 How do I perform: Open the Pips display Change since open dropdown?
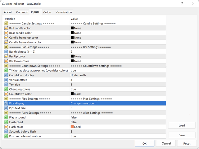(118, 103)
